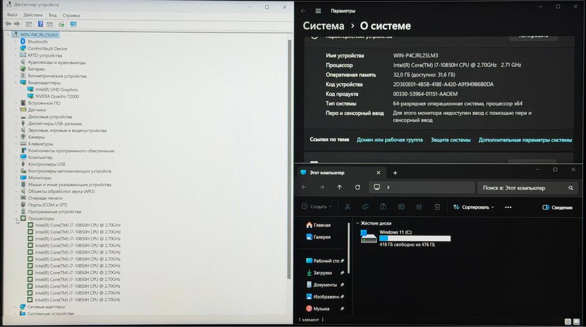Click the monitor scan-hardware toolbar icon
Viewport: 586px width, 327px height.
pos(73,25)
